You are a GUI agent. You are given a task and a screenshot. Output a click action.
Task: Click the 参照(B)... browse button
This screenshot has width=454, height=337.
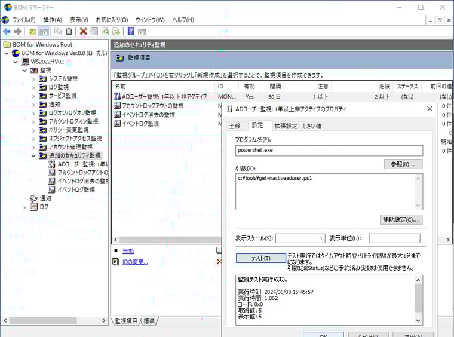pos(403,164)
